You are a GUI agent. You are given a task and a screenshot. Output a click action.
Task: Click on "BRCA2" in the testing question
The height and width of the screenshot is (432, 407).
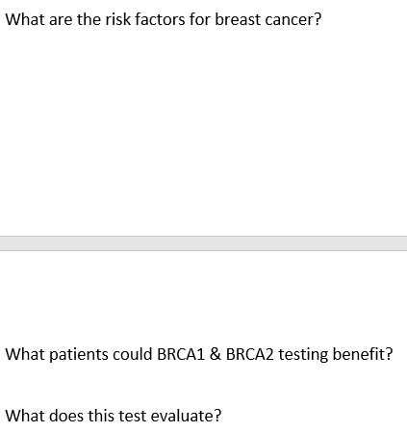[x=250, y=354]
